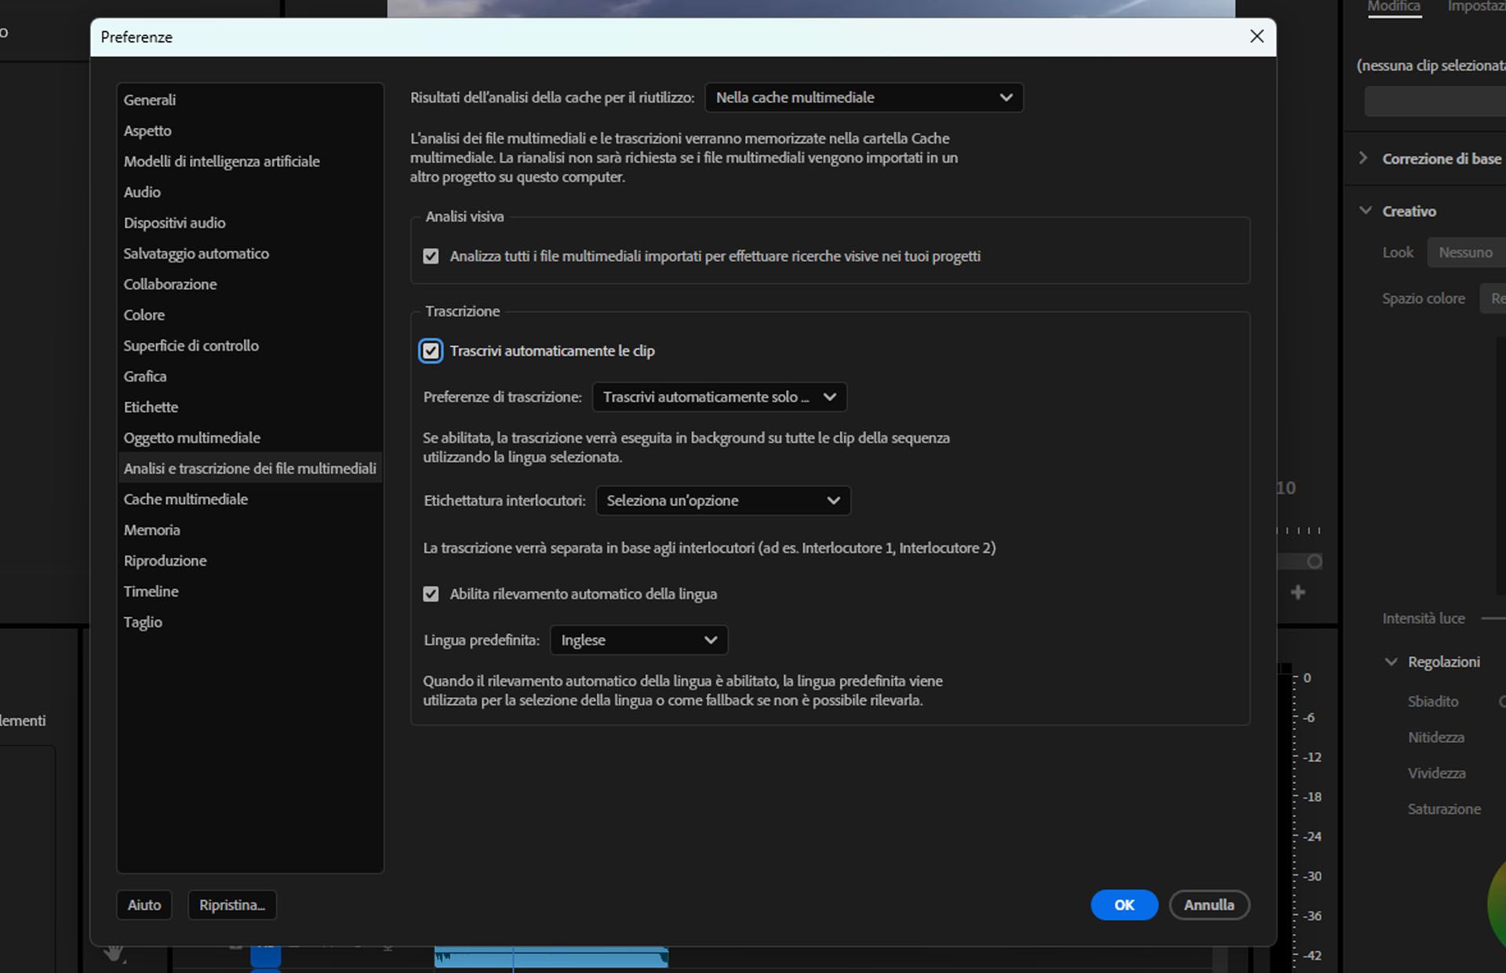The image size is (1506, 973).
Task: Close the Preferenze dialog with X
Action: tap(1257, 37)
